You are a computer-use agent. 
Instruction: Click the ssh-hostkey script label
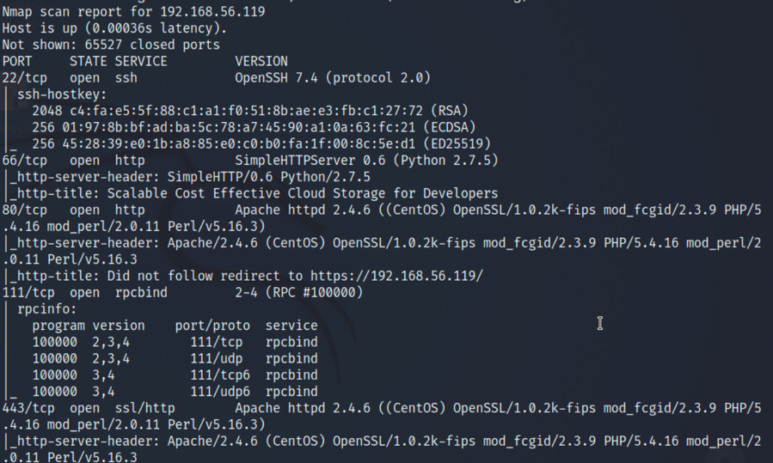pyautogui.click(x=62, y=94)
